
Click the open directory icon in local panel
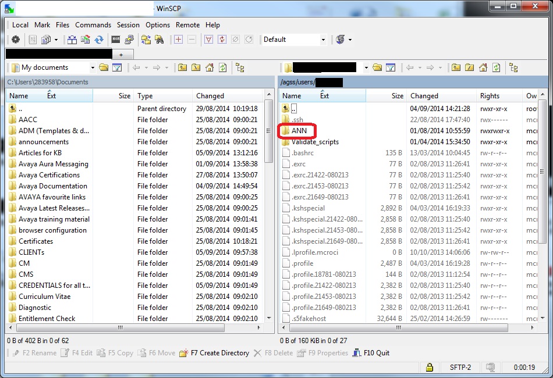coord(104,67)
